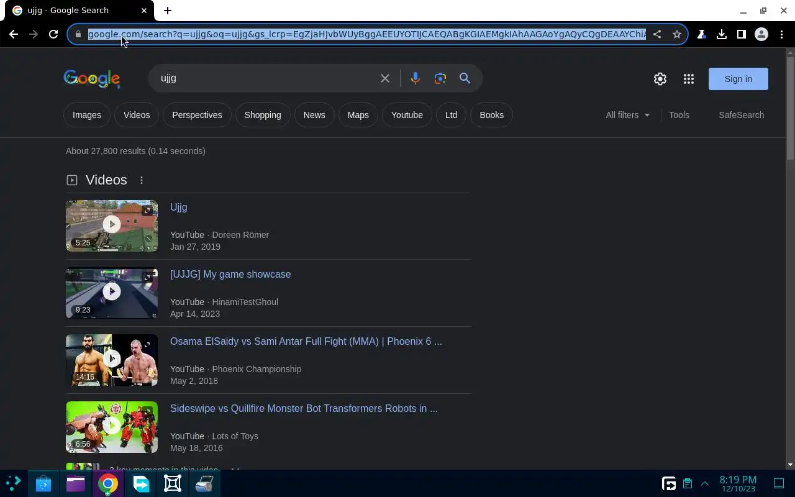Open the Tools options

(679, 115)
